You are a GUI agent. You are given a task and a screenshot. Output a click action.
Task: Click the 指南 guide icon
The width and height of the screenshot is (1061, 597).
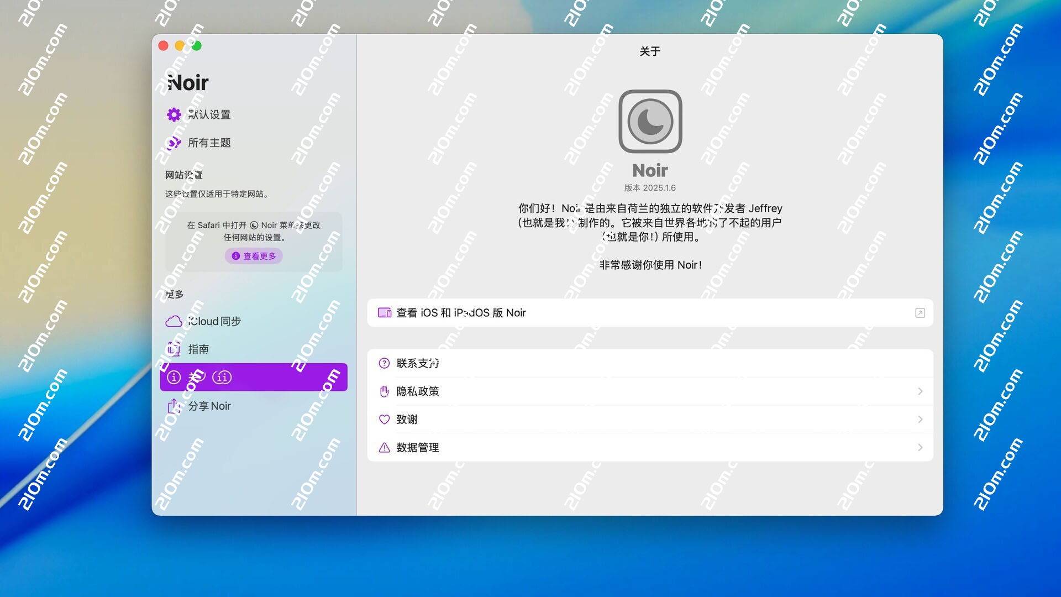(x=174, y=349)
